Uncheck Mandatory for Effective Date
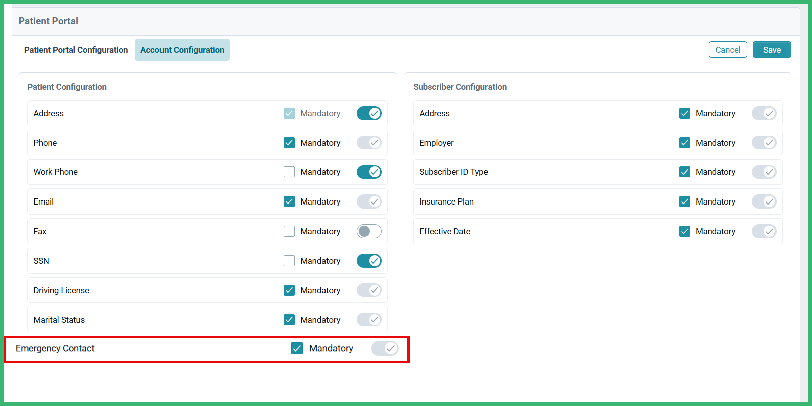 point(684,231)
